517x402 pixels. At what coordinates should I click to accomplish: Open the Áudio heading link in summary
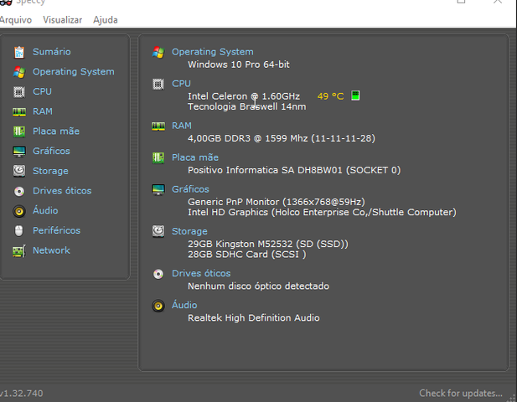tap(184, 305)
